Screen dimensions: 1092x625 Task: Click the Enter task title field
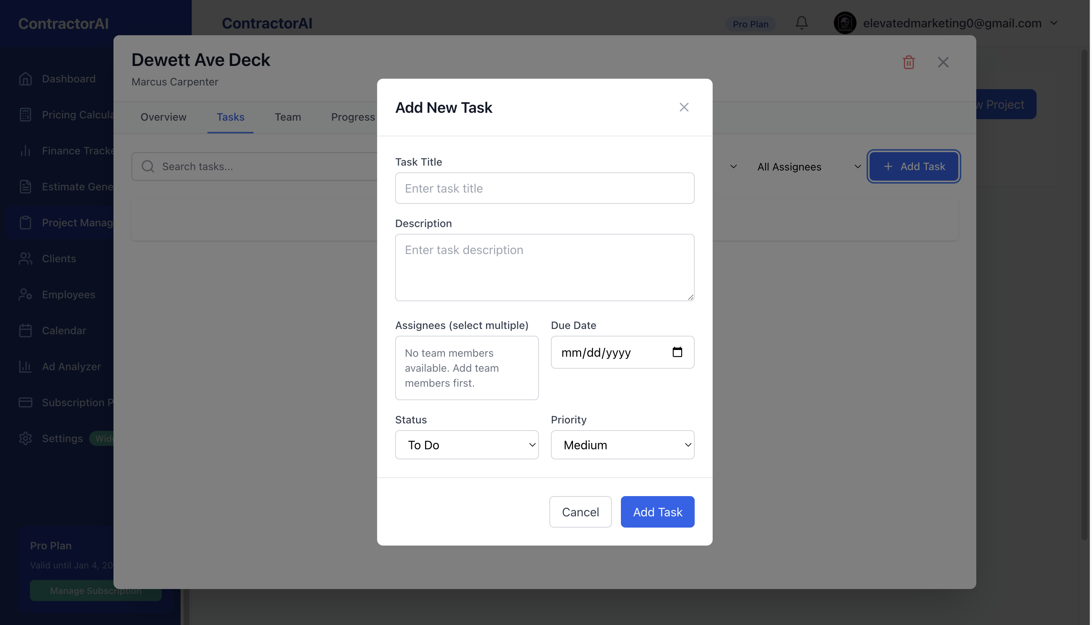[545, 188]
